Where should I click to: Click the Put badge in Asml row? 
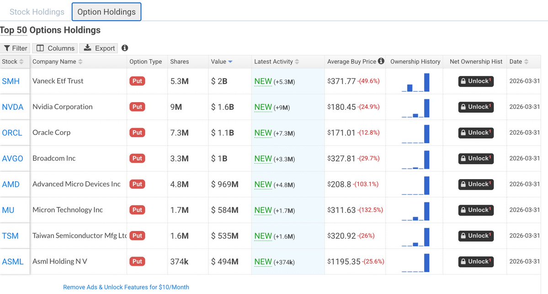[x=138, y=262]
